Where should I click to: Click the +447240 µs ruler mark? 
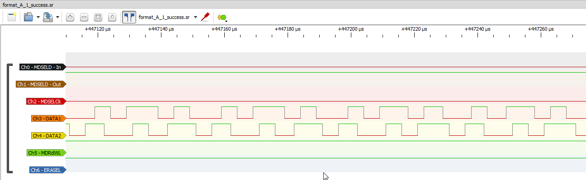point(477,29)
